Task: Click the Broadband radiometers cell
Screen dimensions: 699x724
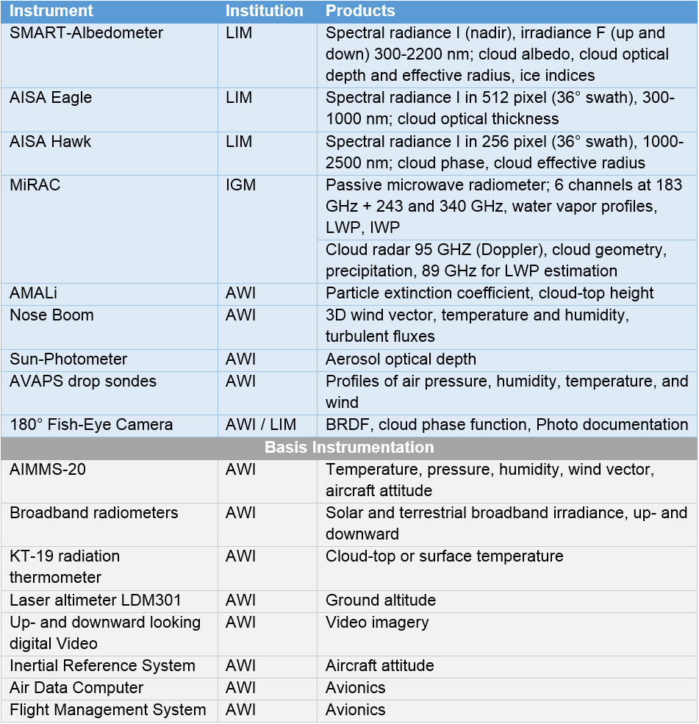Action: coord(93,513)
